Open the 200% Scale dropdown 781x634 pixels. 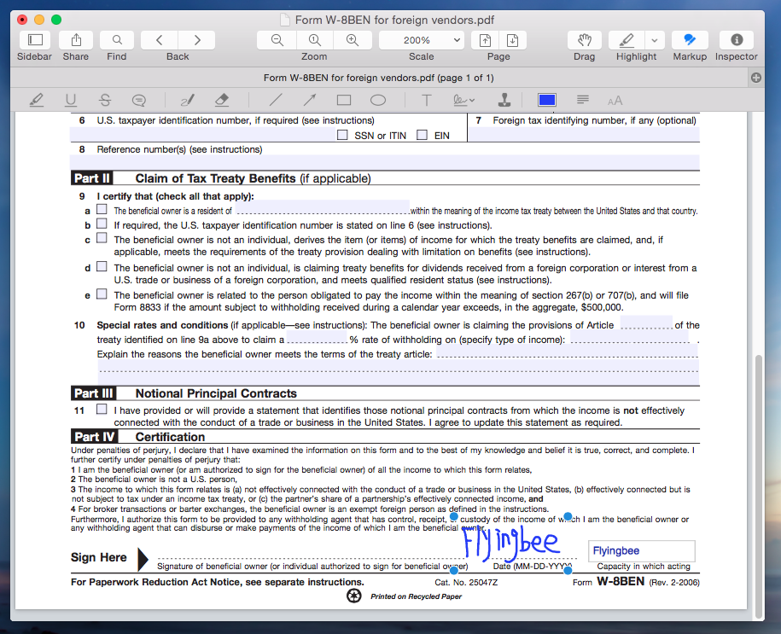[x=422, y=40]
